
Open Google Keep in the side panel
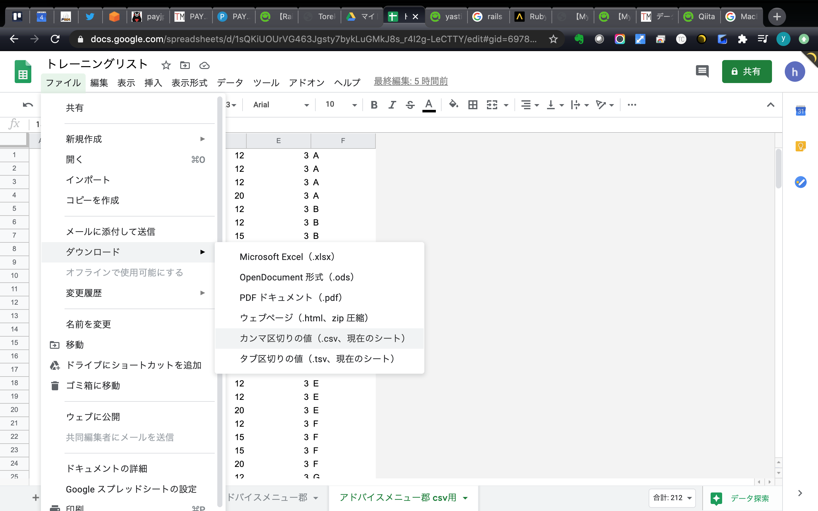[x=800, y=146]
